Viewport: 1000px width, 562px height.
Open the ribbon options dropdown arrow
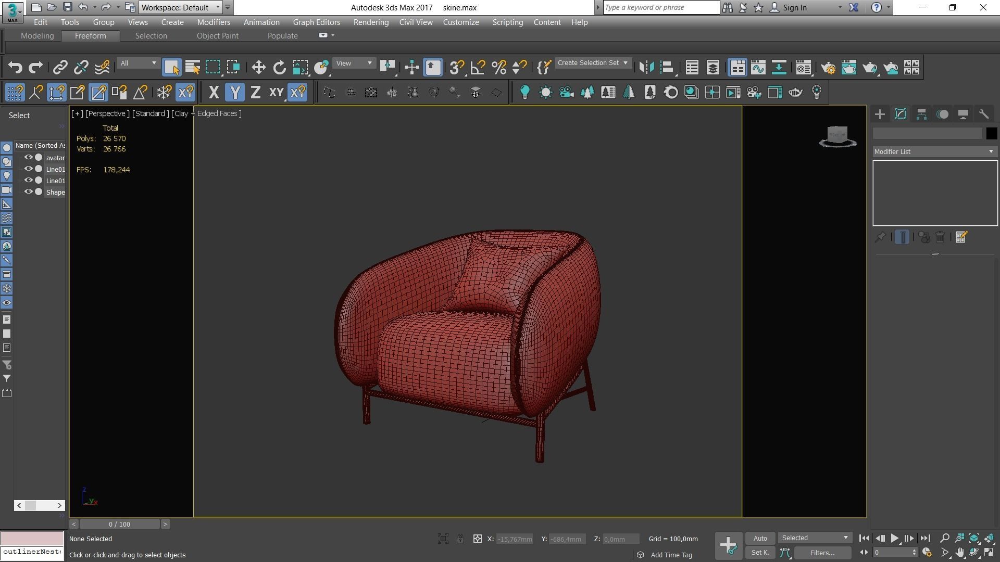point(333,35)
